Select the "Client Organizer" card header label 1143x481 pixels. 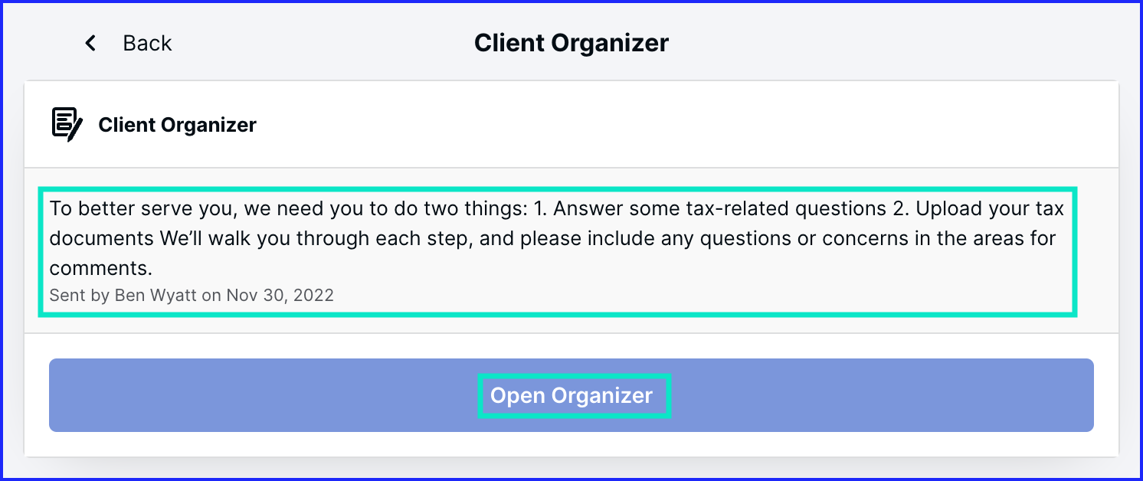177,125
